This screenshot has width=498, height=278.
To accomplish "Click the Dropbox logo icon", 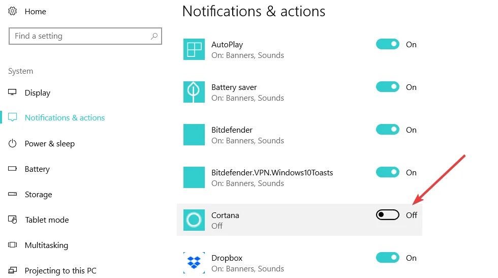I will pos(194,262).
